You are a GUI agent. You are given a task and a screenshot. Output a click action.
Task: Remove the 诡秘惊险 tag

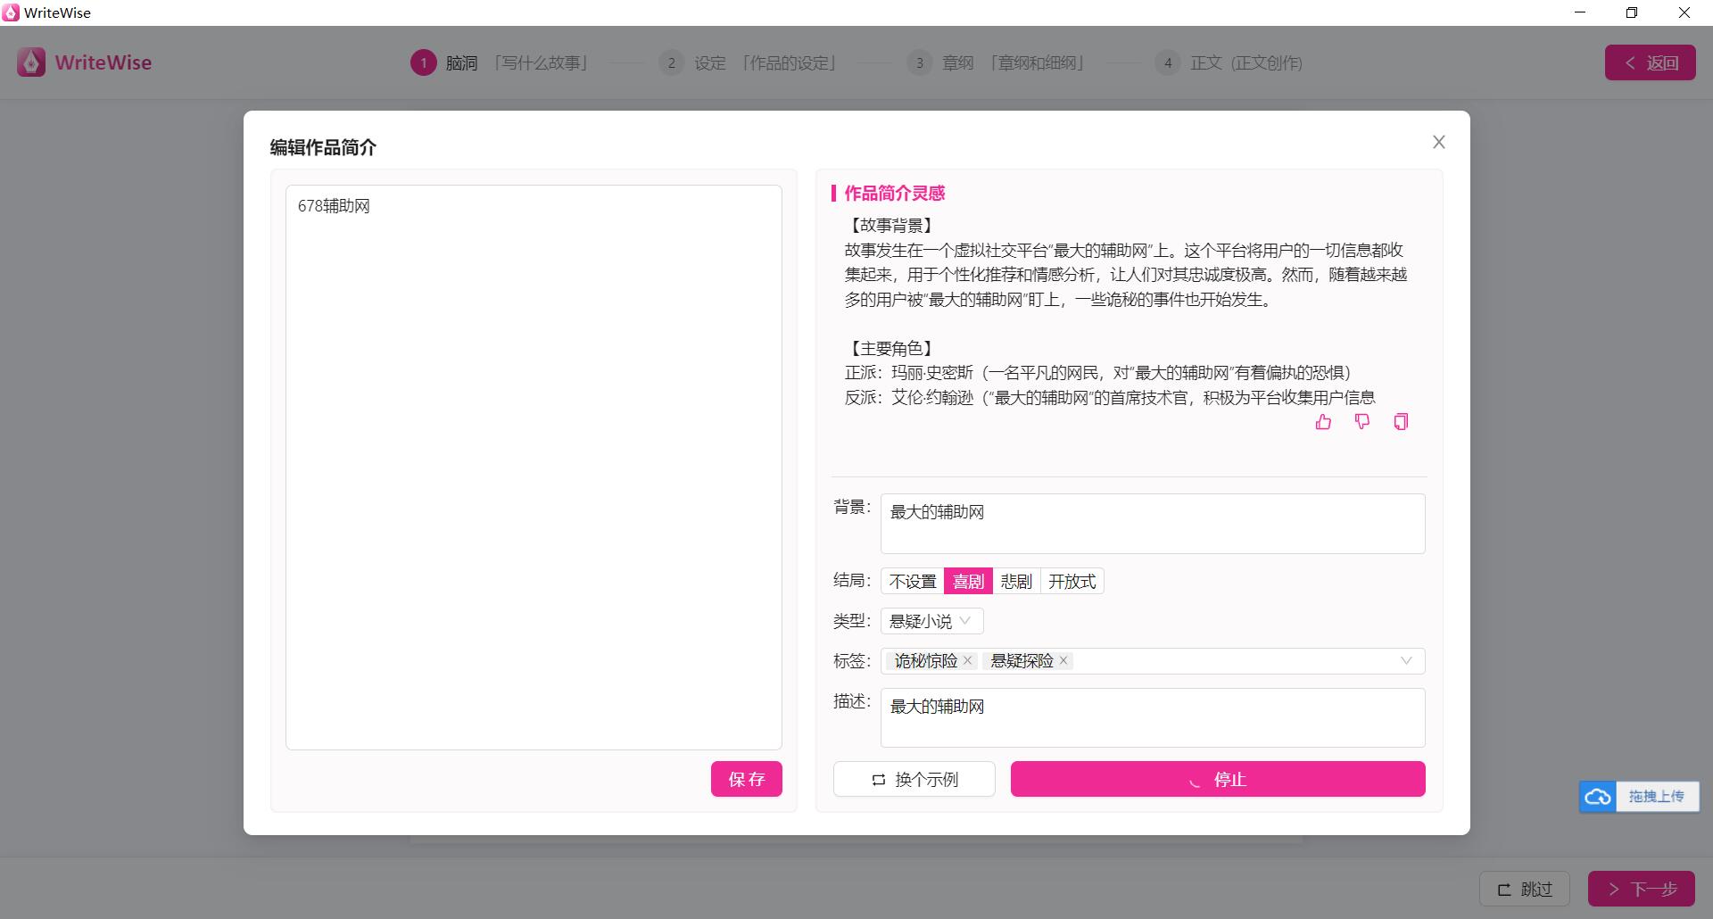pos(968,661)
